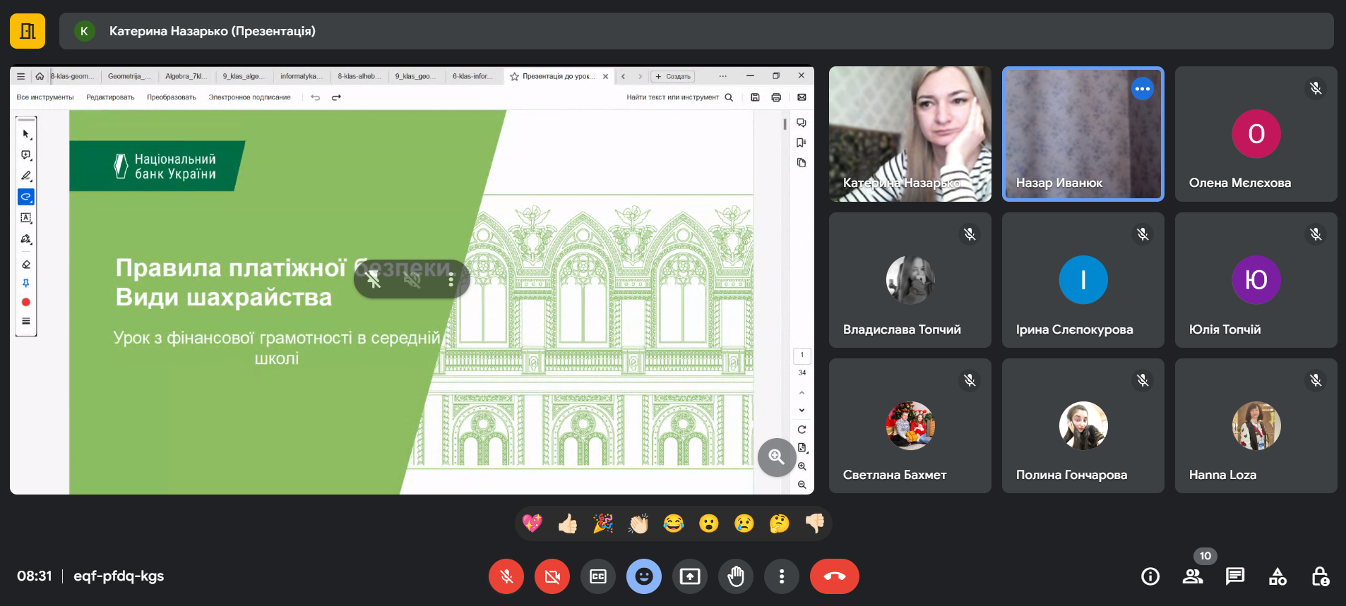Open the activities panel
The image size is (1346, 606).
click(1277, 576)
